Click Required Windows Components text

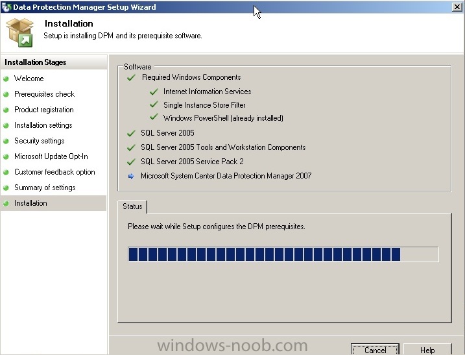pos(191,77)
